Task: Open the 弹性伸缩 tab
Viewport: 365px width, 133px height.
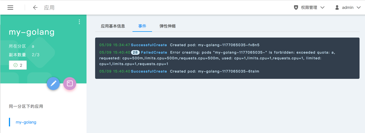Action: pyautogui.click(x=168, y=26)
